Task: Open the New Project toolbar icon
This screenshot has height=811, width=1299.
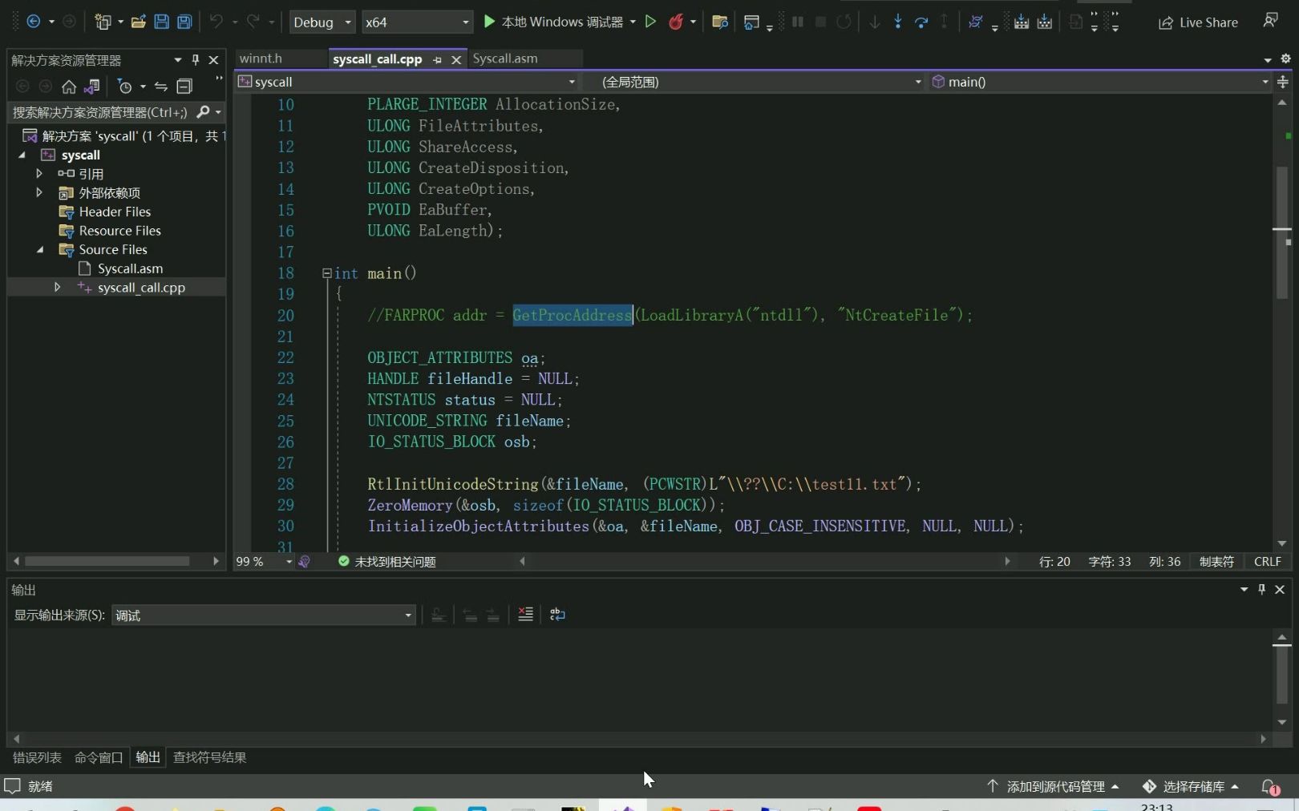Action: pos(103,22)
